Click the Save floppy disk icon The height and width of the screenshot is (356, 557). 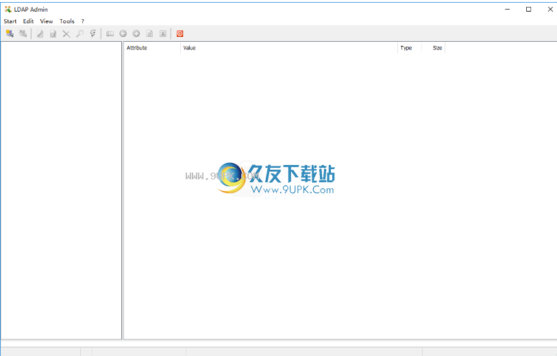[x=53, y=34]
